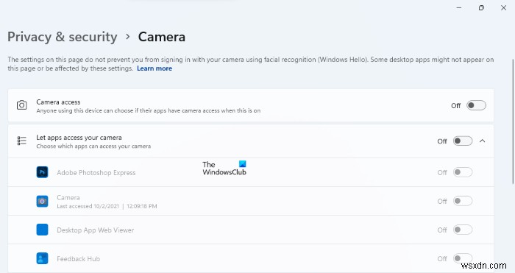
Task: Go back to Privacy & security breadcrumb
Action: pos(63,37)
